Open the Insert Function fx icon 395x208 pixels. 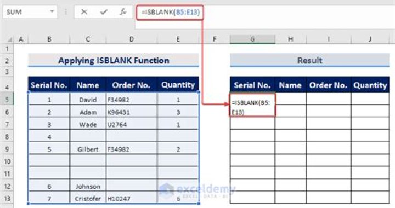click(x=123, y=12)
